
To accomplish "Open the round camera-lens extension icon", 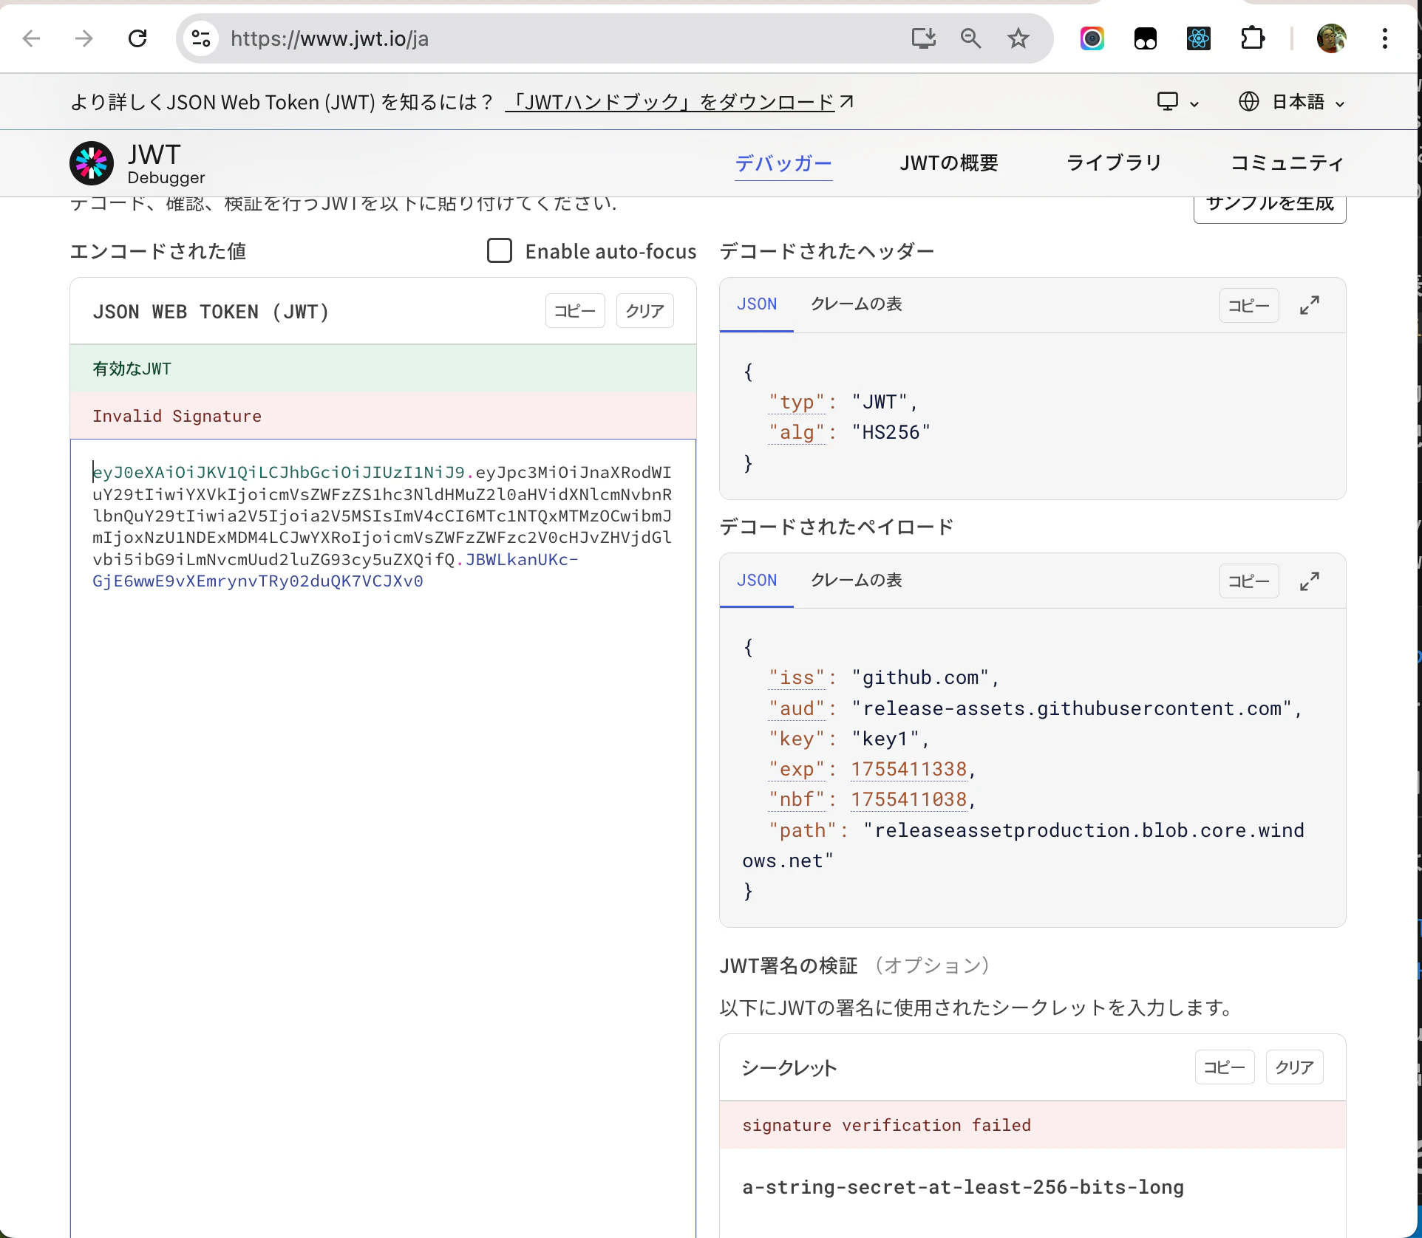I will pos(1092,38).
